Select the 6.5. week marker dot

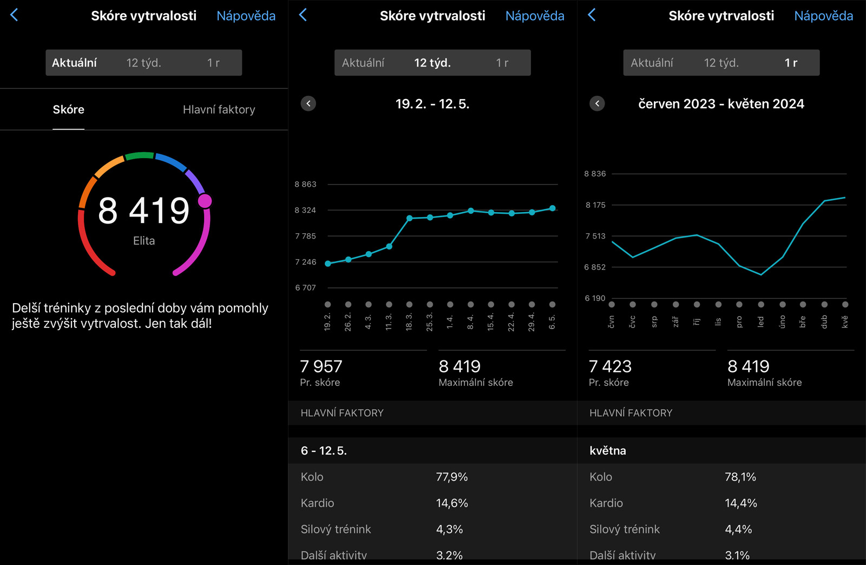[x=552, y=304]
